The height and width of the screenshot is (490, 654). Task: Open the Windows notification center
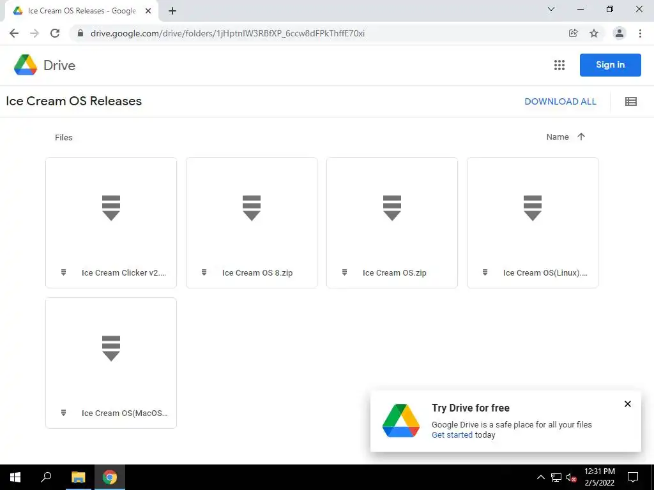point(633,477)
